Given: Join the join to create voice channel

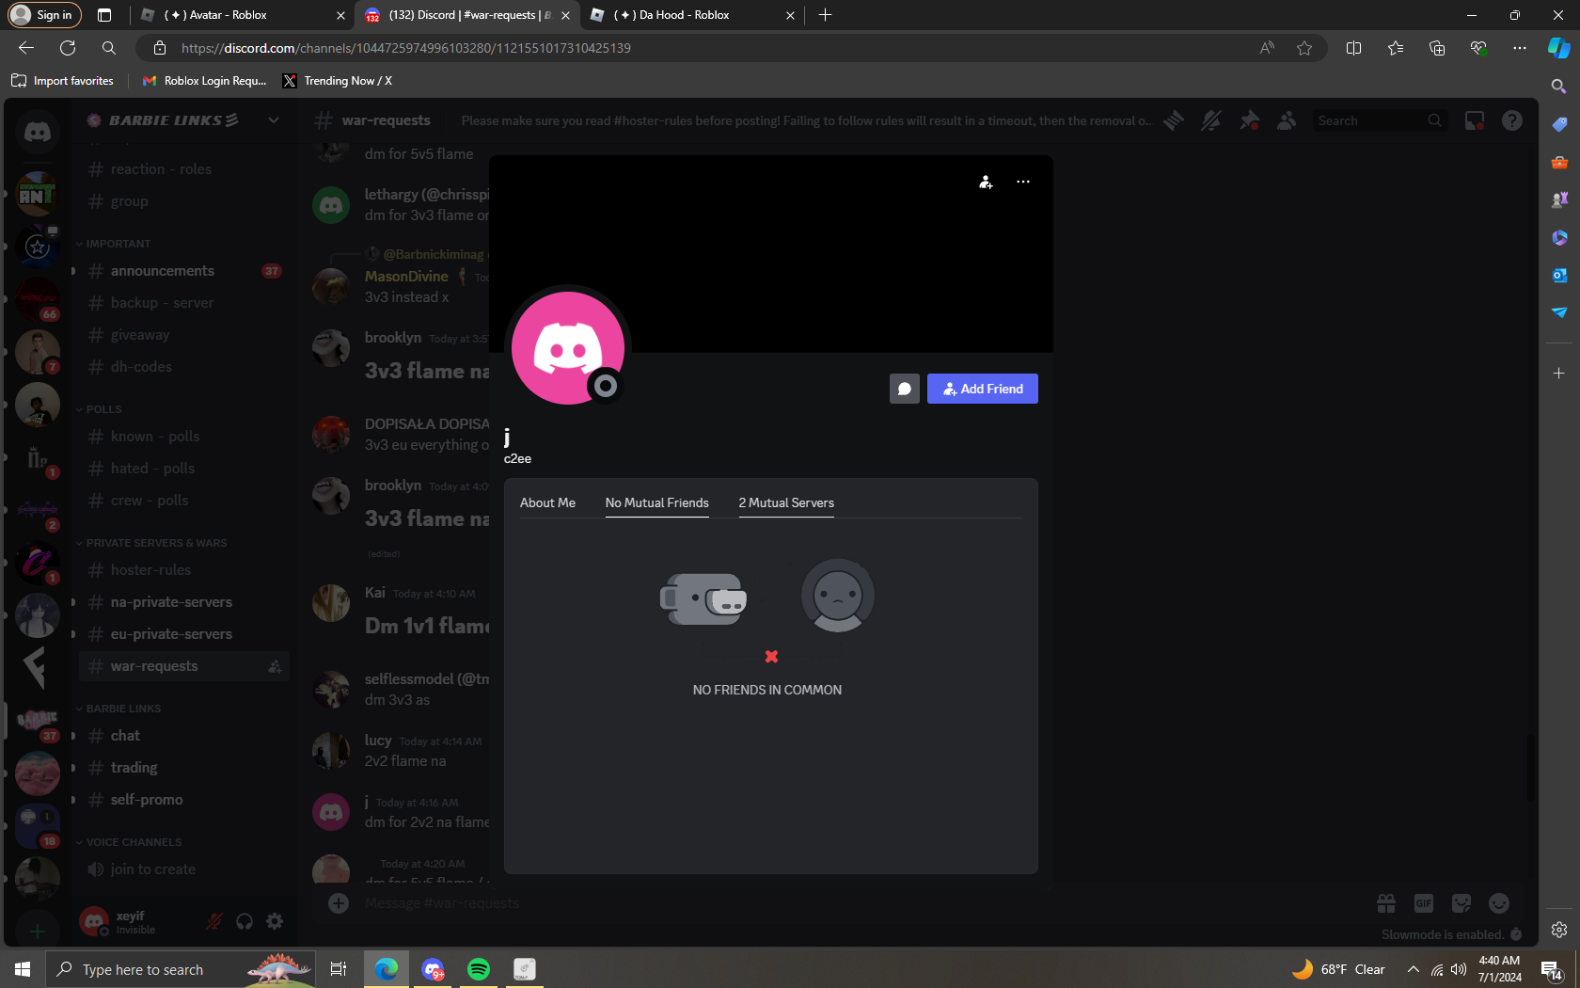Looking at the screenshot, I should [183, 869].
